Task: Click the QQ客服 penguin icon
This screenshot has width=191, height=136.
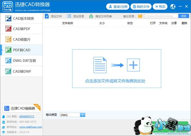Action: coord(4,117)
